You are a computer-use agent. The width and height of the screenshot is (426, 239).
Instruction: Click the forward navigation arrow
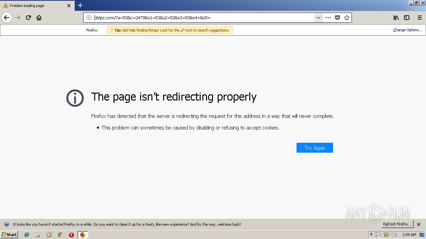click(18, 18)
